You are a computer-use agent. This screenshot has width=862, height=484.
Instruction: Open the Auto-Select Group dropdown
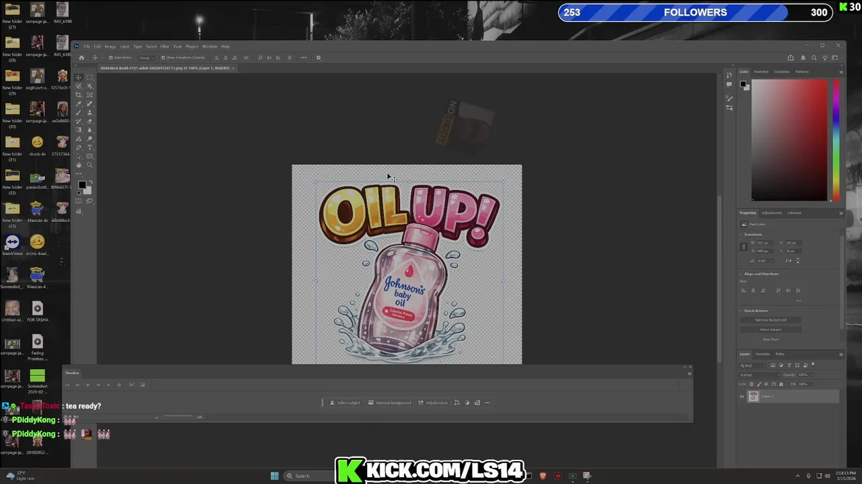pyautogui.click(x=147, y=58)
